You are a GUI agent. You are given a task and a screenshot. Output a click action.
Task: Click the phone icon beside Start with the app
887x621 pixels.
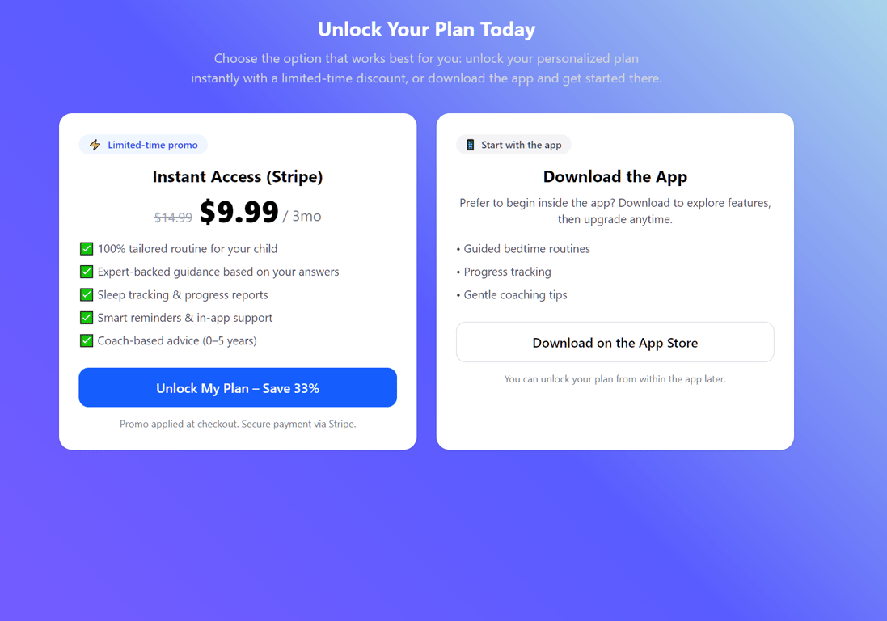[471, 145]
